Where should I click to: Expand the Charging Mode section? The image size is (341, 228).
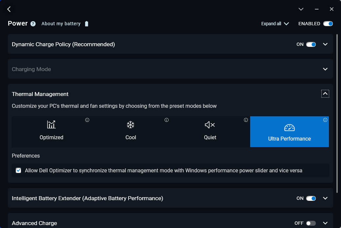pyautogui.click(x=325, y=69)
